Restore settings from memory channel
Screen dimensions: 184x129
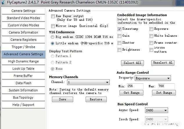click(96, 99)
